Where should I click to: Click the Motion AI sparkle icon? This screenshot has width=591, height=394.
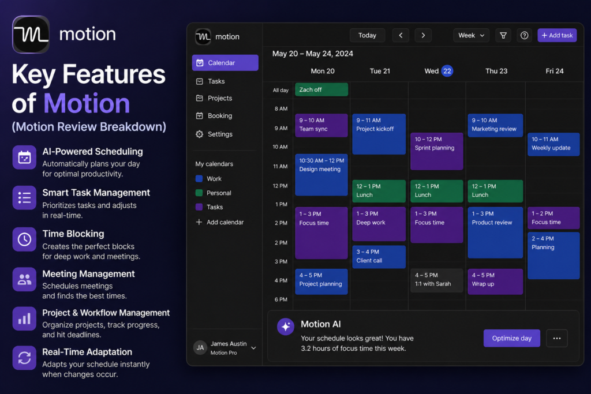click(285, 327)
